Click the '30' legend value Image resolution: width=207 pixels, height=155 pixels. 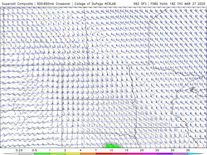(172, 150)
